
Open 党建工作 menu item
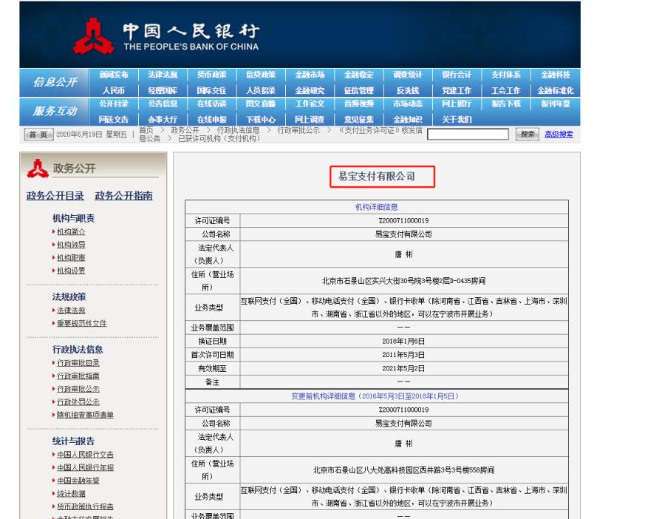457,90
